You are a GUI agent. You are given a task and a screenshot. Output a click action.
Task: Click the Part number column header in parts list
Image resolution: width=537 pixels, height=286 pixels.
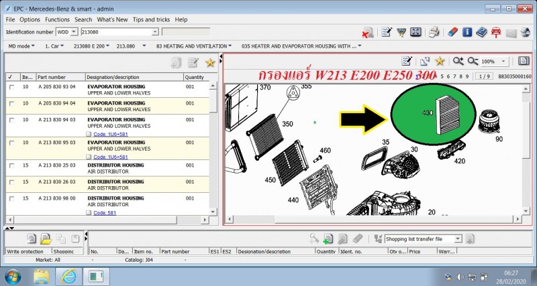(x=60, y=77)
